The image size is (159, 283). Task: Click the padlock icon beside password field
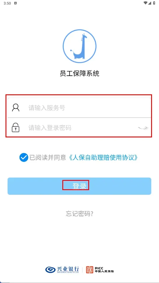(x=16, y=128)
